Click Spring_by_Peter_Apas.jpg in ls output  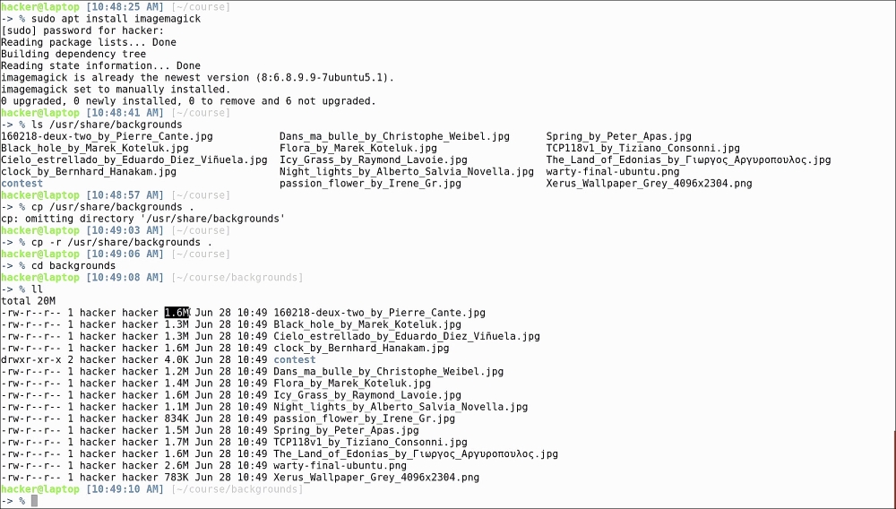point(618,136)
